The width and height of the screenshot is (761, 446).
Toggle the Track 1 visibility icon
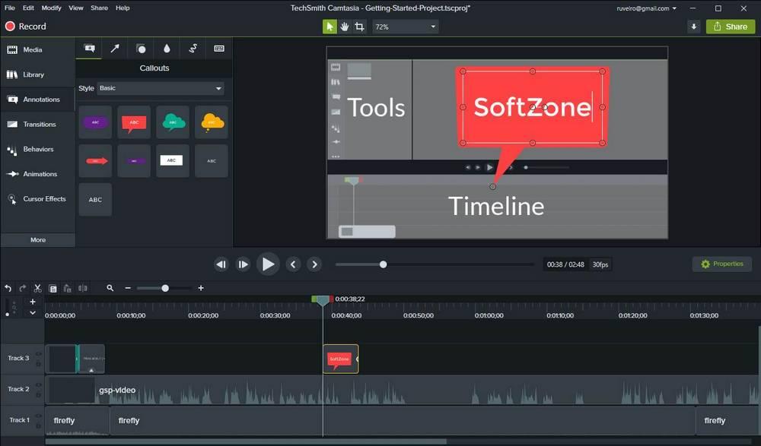point(38,416)
